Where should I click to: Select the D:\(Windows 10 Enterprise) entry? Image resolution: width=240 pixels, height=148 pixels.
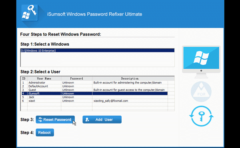(x=98, y=50)
